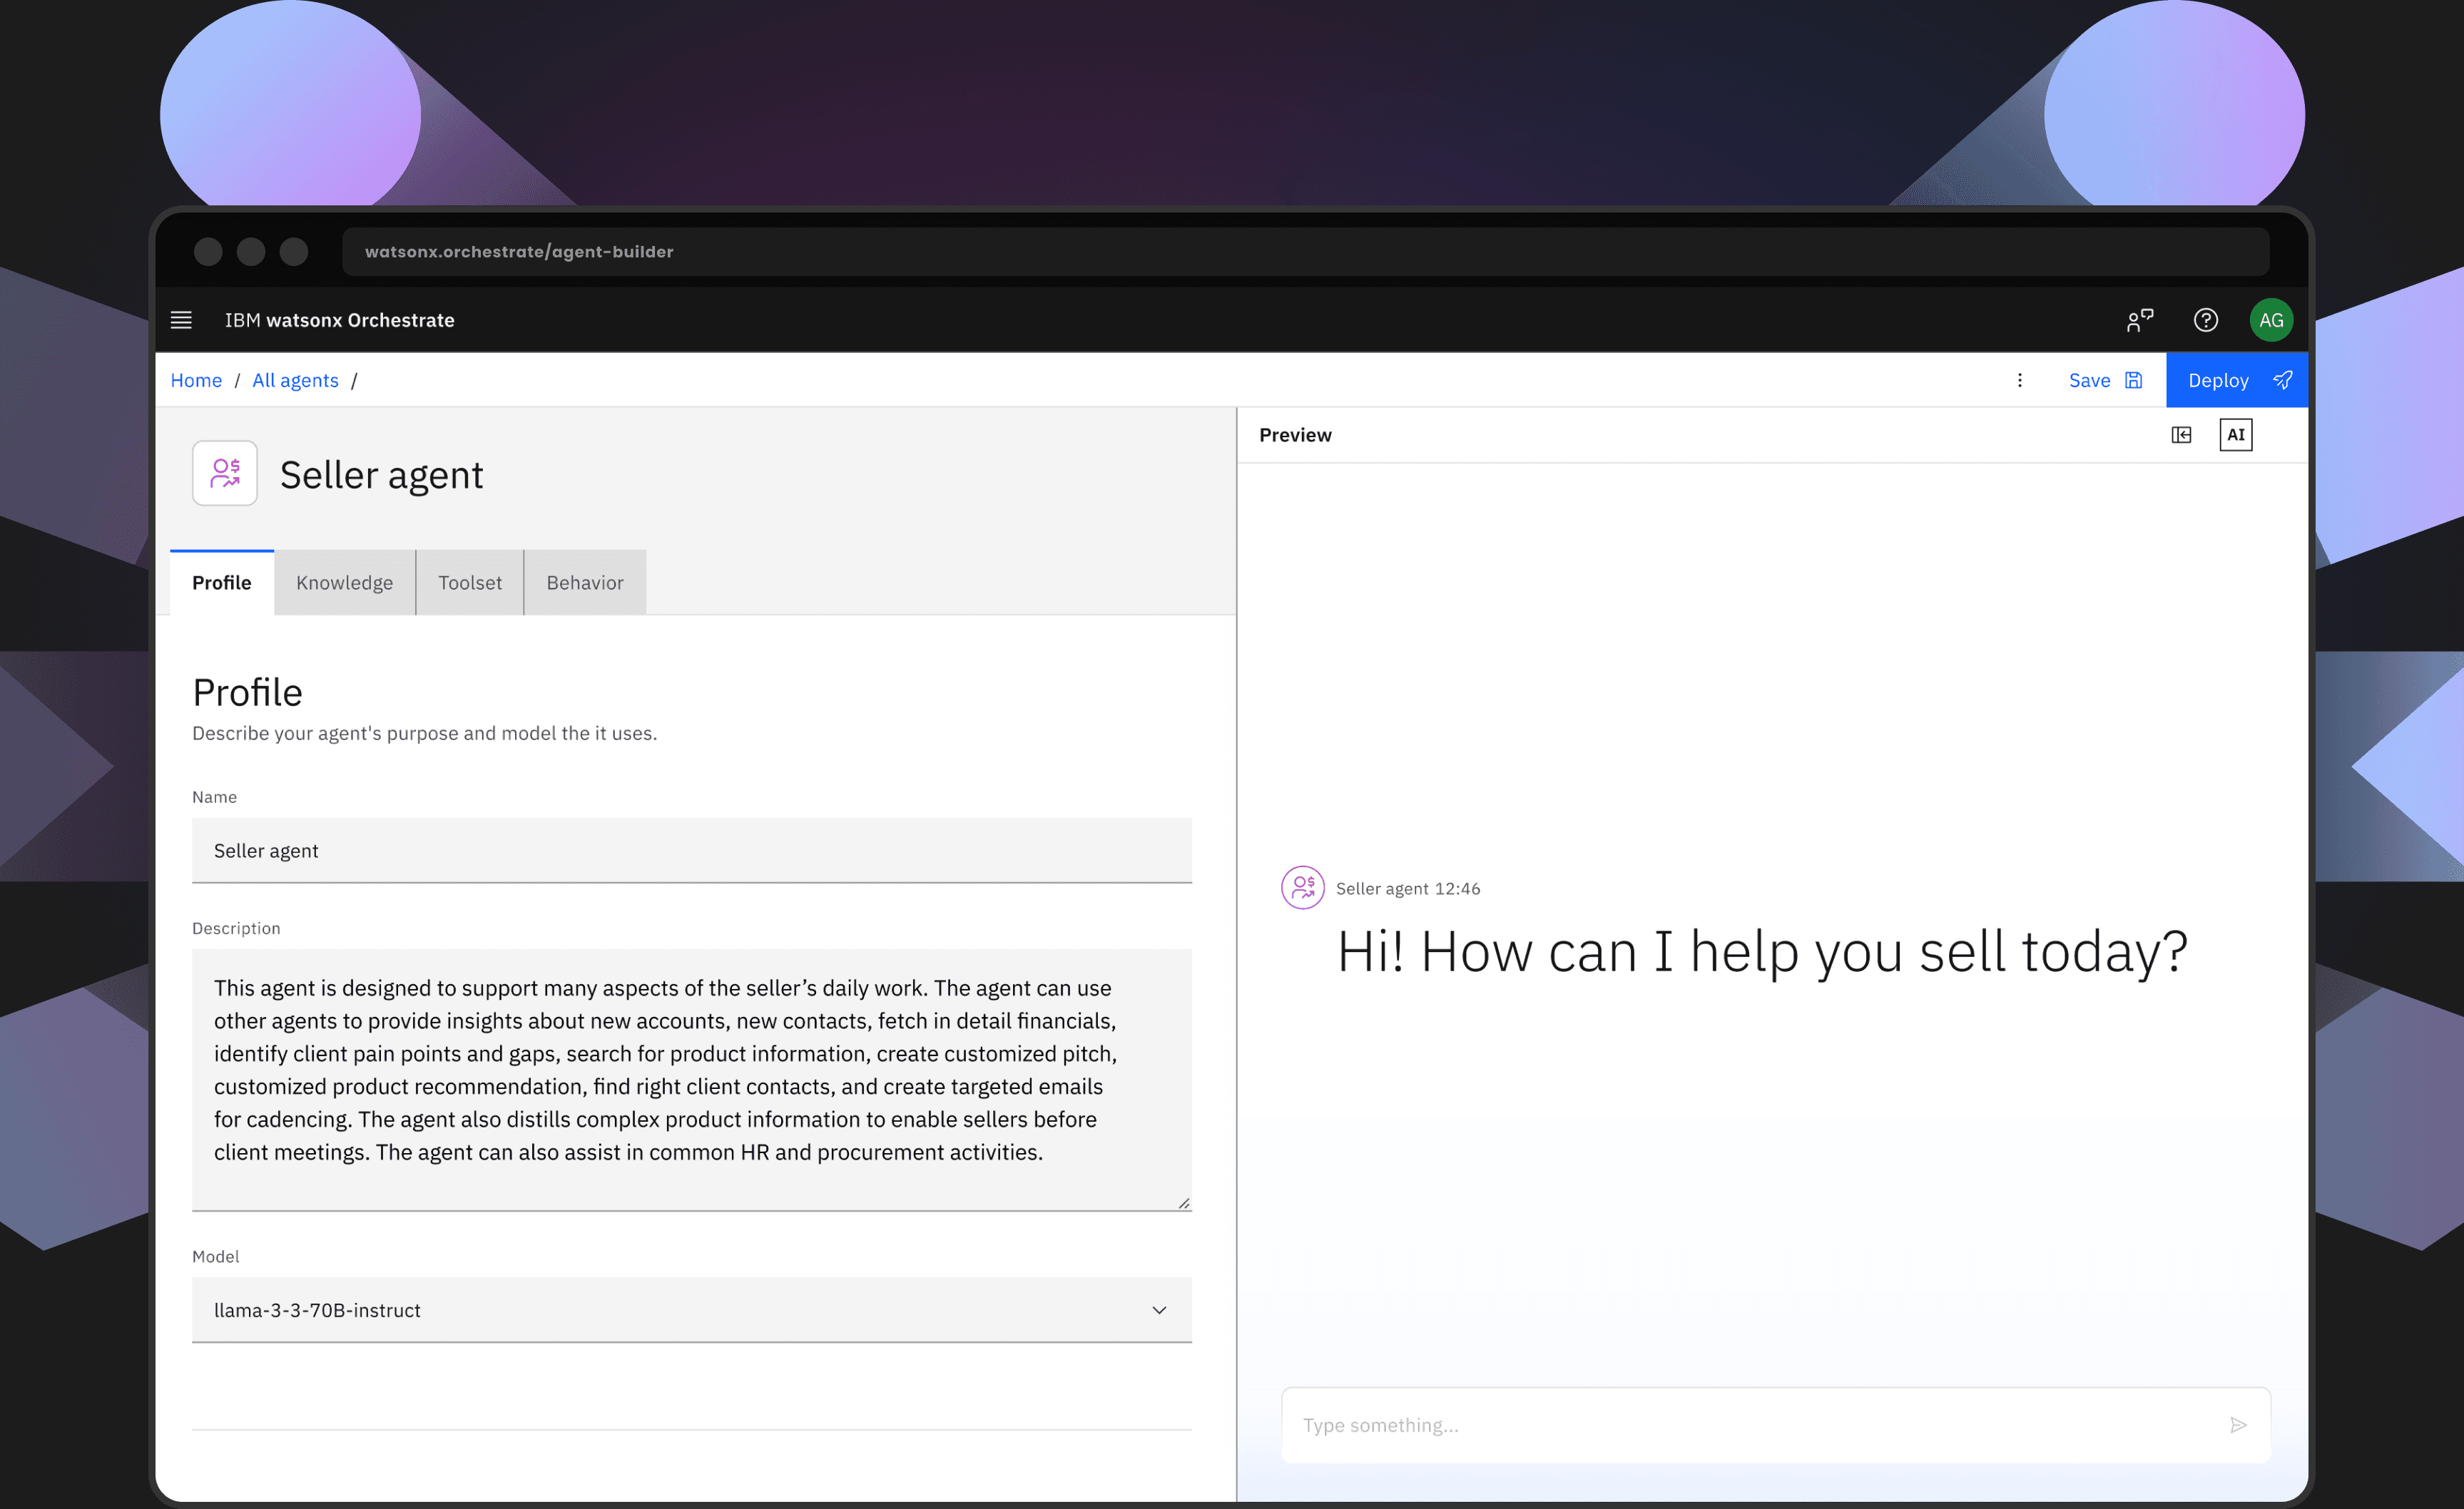This screenshot has width=2464, height=1509.
Task: Click the Deploy button
Action: pyautogui.click(x=2236, y=380)
